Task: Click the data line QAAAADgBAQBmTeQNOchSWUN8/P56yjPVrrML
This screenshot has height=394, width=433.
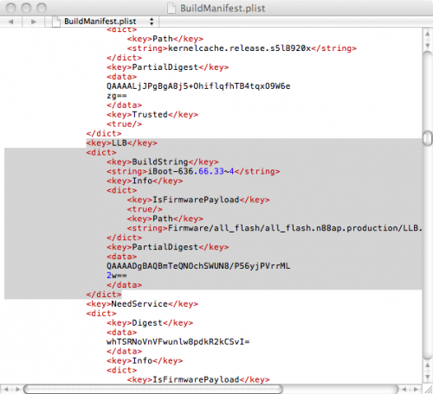Action: [x=198, y=266]
